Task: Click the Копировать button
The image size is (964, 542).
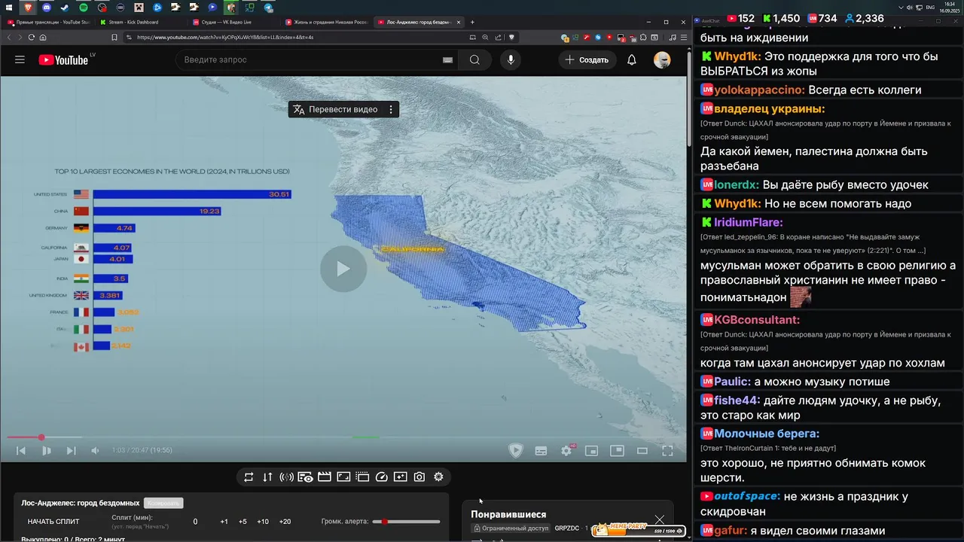Action: (x=163, y=503)
